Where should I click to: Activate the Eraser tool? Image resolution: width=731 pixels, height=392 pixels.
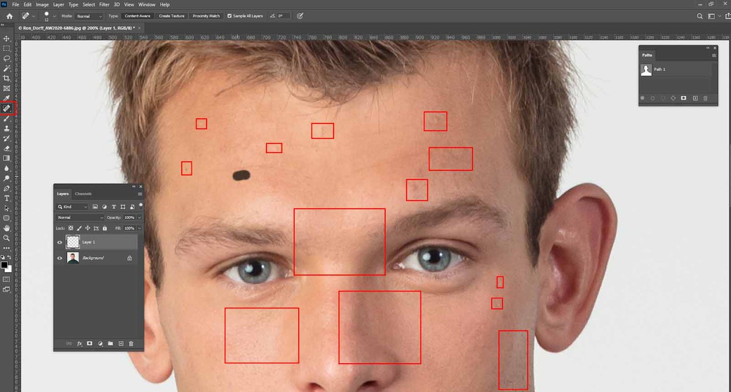(7, 148)
